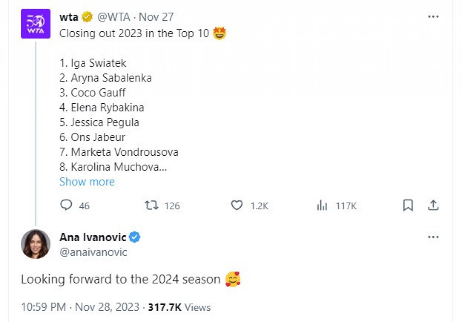Image resolution: width=462 pixels, height=322 pixels.
Task: Open the more options menu on Ana Ivanovic's tweet
Action: point(433,237)
